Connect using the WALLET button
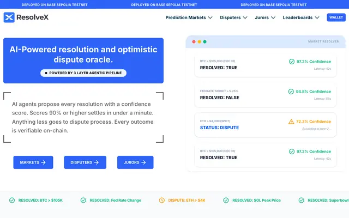The image size is (349, 218). [x=336, y=17]
